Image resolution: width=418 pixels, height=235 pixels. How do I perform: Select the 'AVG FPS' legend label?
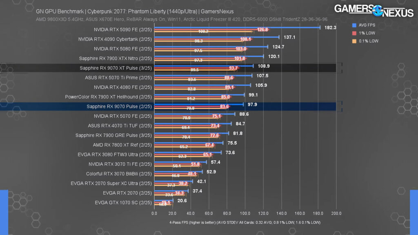(367, 25)
